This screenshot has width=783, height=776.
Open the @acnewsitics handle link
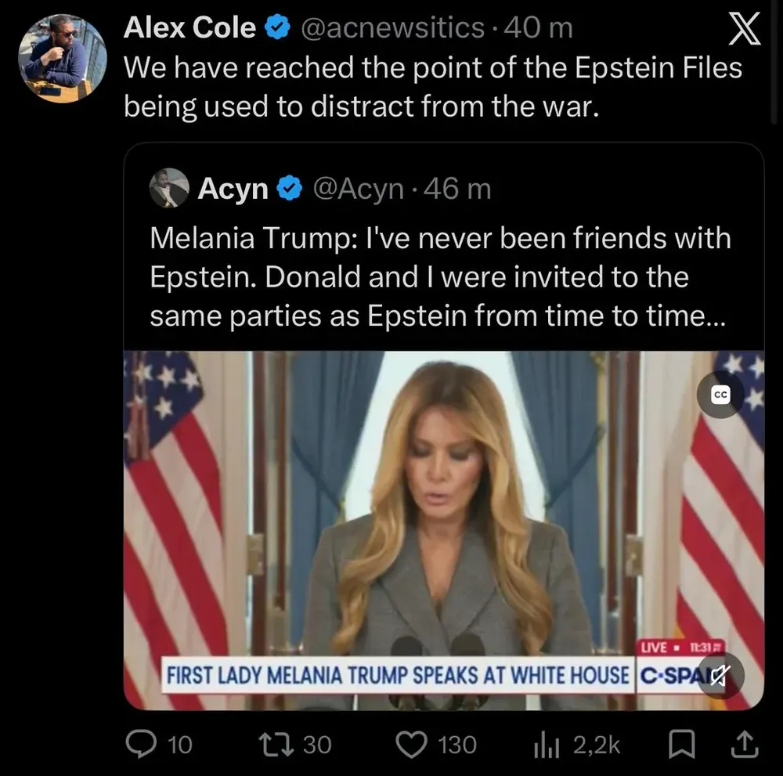coord(392,29)
